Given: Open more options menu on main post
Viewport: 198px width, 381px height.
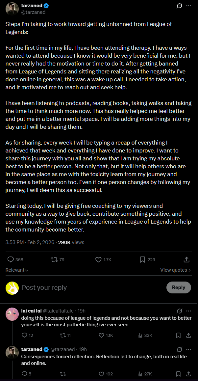Looking at the screenshot, I should point(188,6).
